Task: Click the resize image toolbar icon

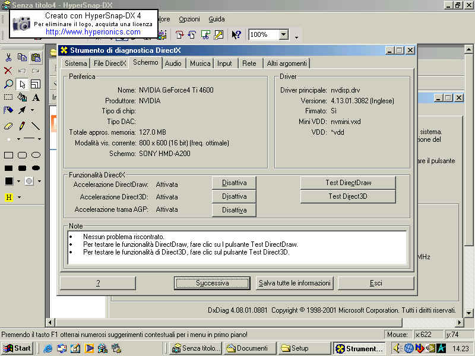Action: (x=218, y=35)
